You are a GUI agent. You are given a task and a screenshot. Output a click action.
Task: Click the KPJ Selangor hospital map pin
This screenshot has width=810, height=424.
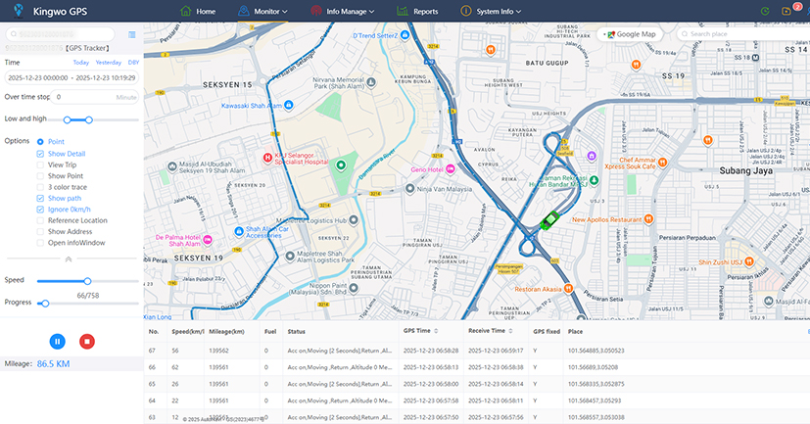tap(264, 157)
